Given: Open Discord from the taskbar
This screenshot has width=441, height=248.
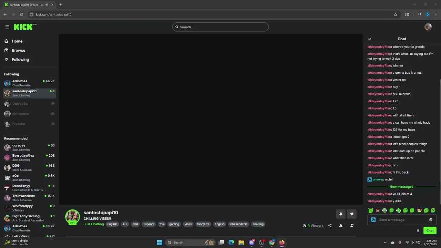Looking at the screenshot, I should (x=252, y=242).
